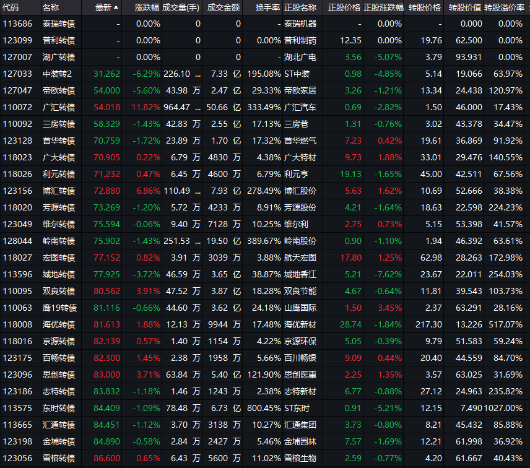Select bond name 雪榕转债

tap(59, 459)
